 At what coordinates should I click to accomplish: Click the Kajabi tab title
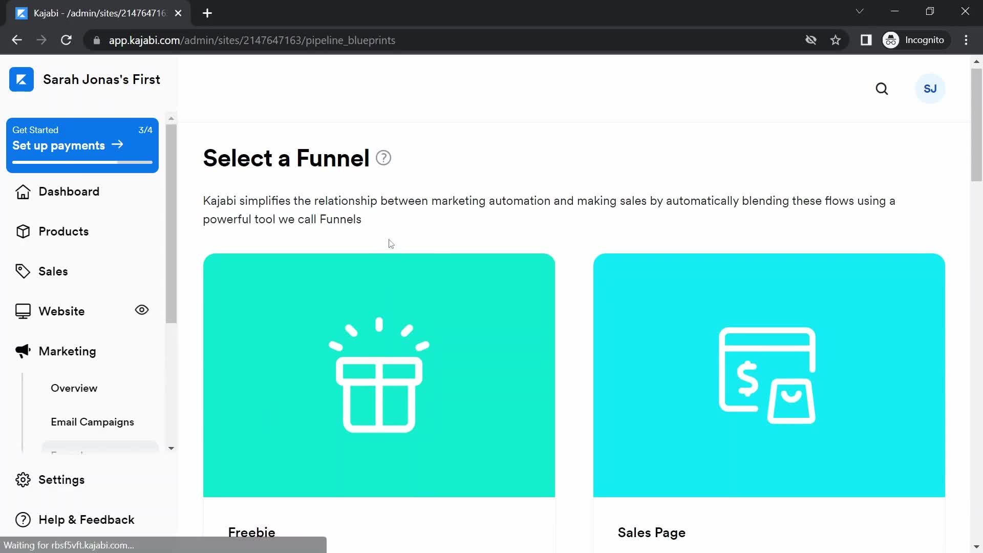[100, 13]
